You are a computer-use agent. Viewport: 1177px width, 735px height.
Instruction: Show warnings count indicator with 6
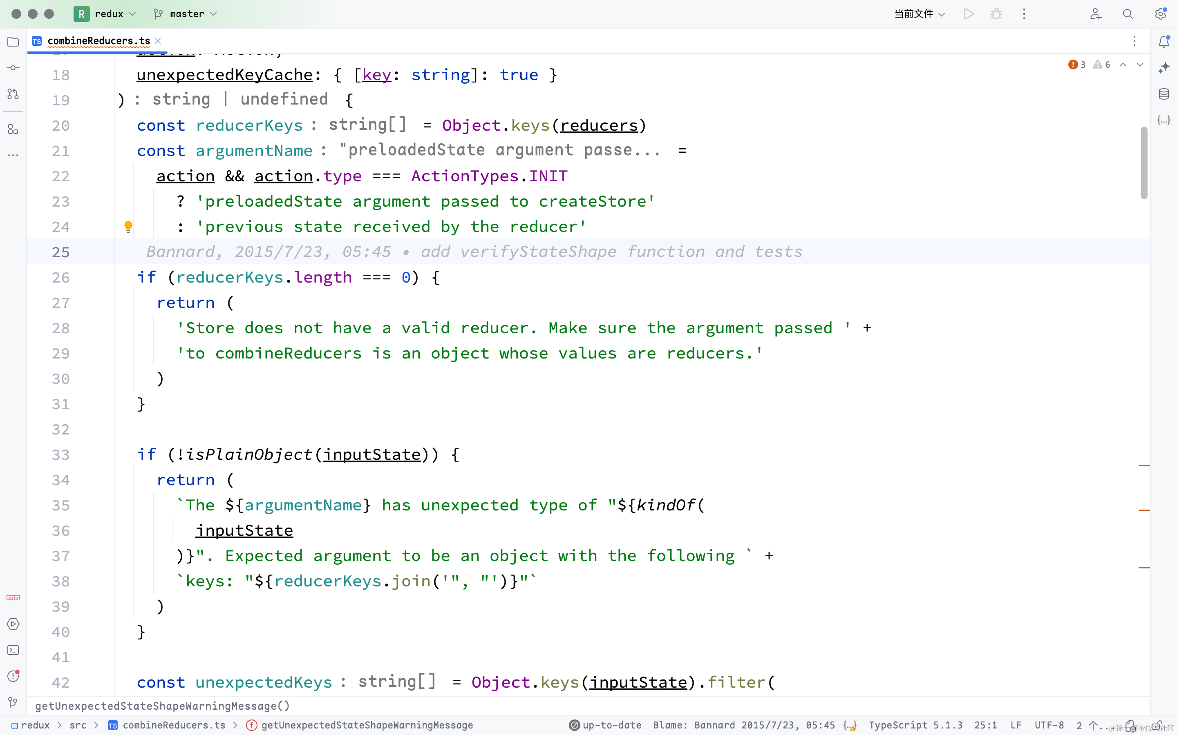[x=1102, y=65]
